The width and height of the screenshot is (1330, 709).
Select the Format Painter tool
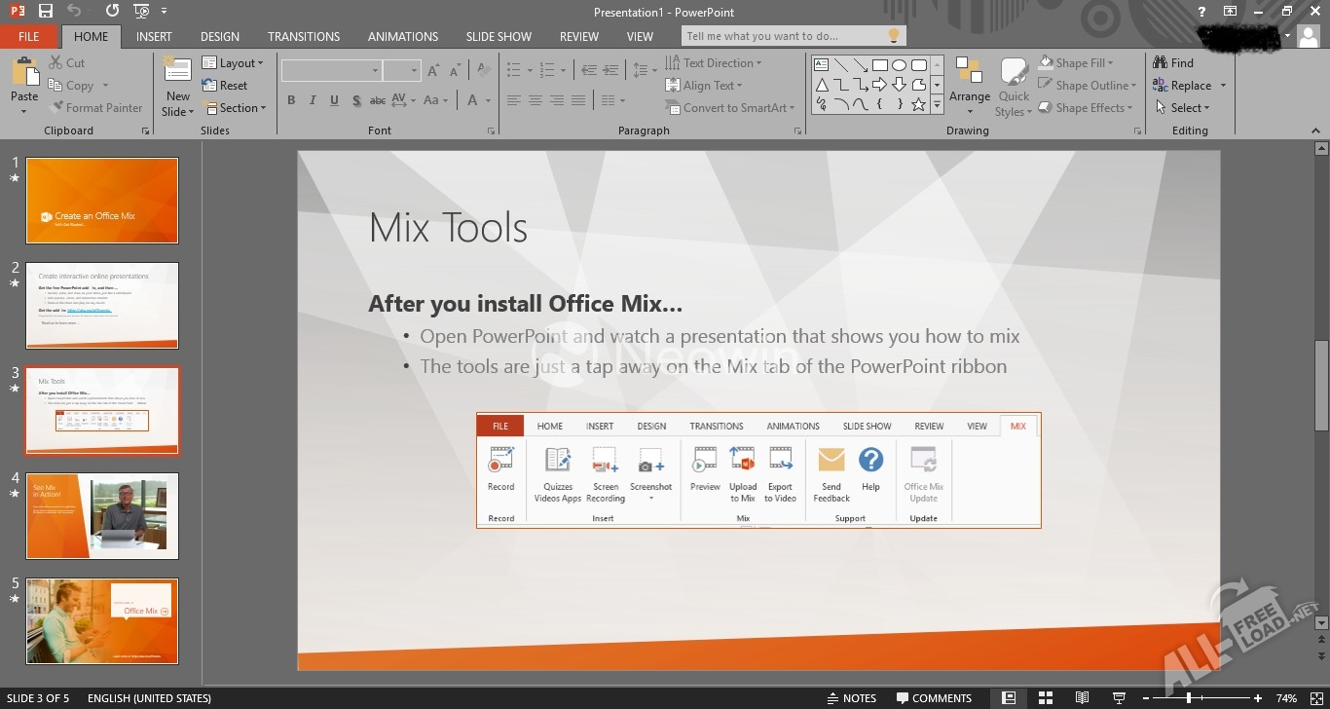coord(96,107)
